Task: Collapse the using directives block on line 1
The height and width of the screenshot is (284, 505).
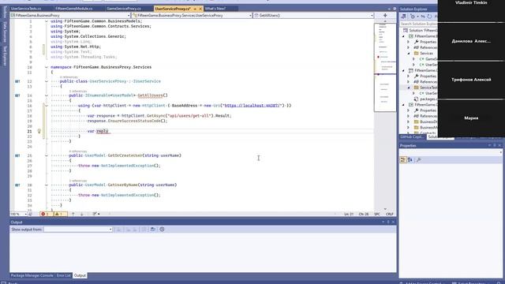Action: 46,21
